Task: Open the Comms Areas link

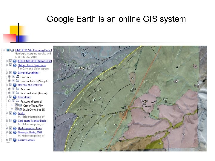Action: pyautogui.click(x=26, y=140)
